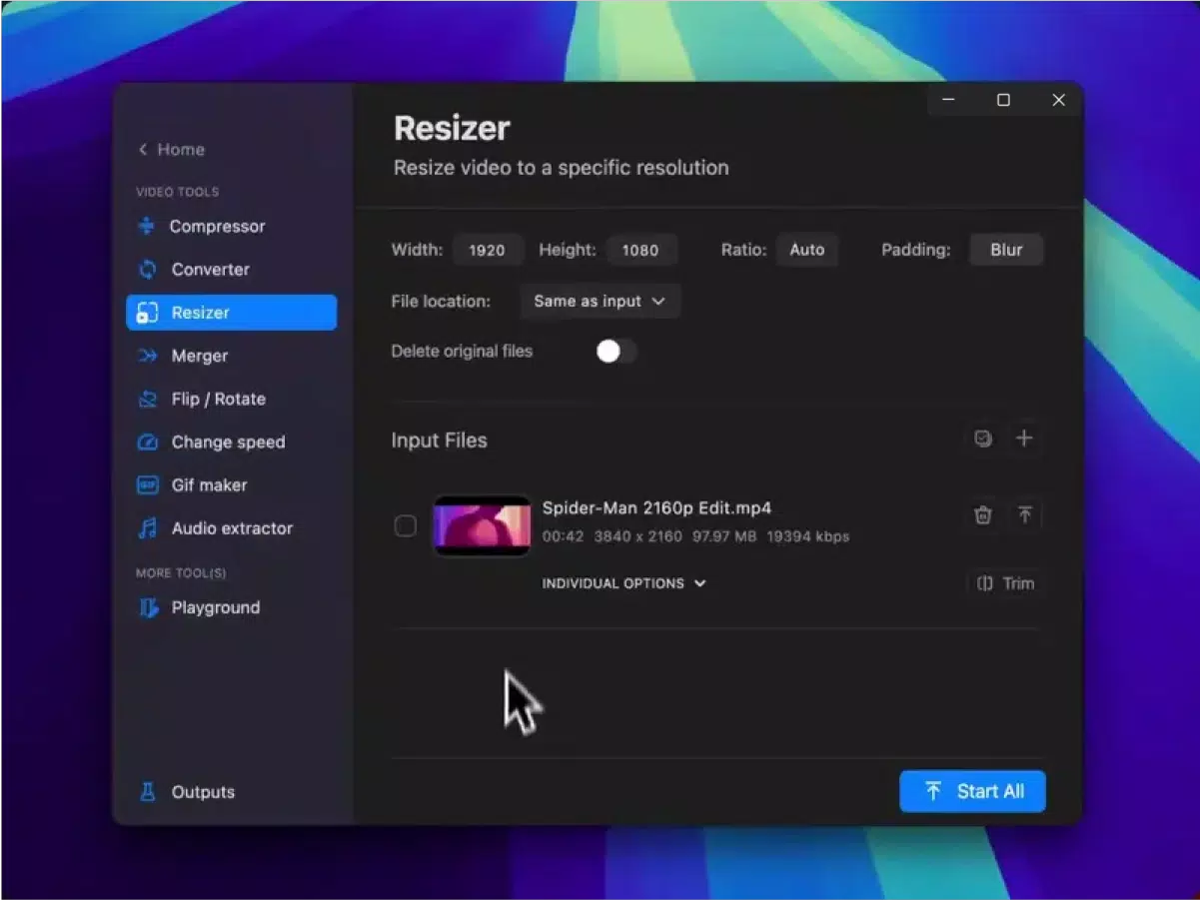Open the Padding Blur selector
1200x900 pixels.
pyautogui.click(x=1006, y=250)
